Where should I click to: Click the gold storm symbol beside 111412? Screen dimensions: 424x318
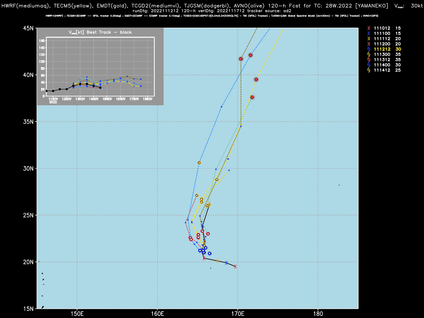click(x=369, y=70)
